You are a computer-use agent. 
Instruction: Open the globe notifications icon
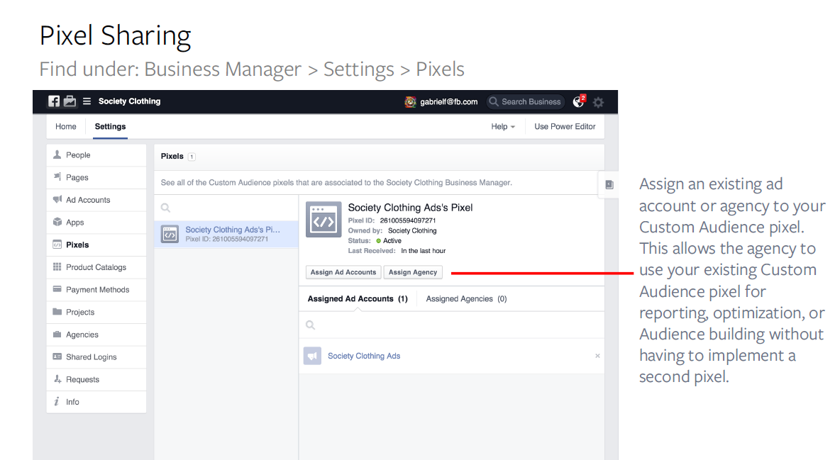579,101
